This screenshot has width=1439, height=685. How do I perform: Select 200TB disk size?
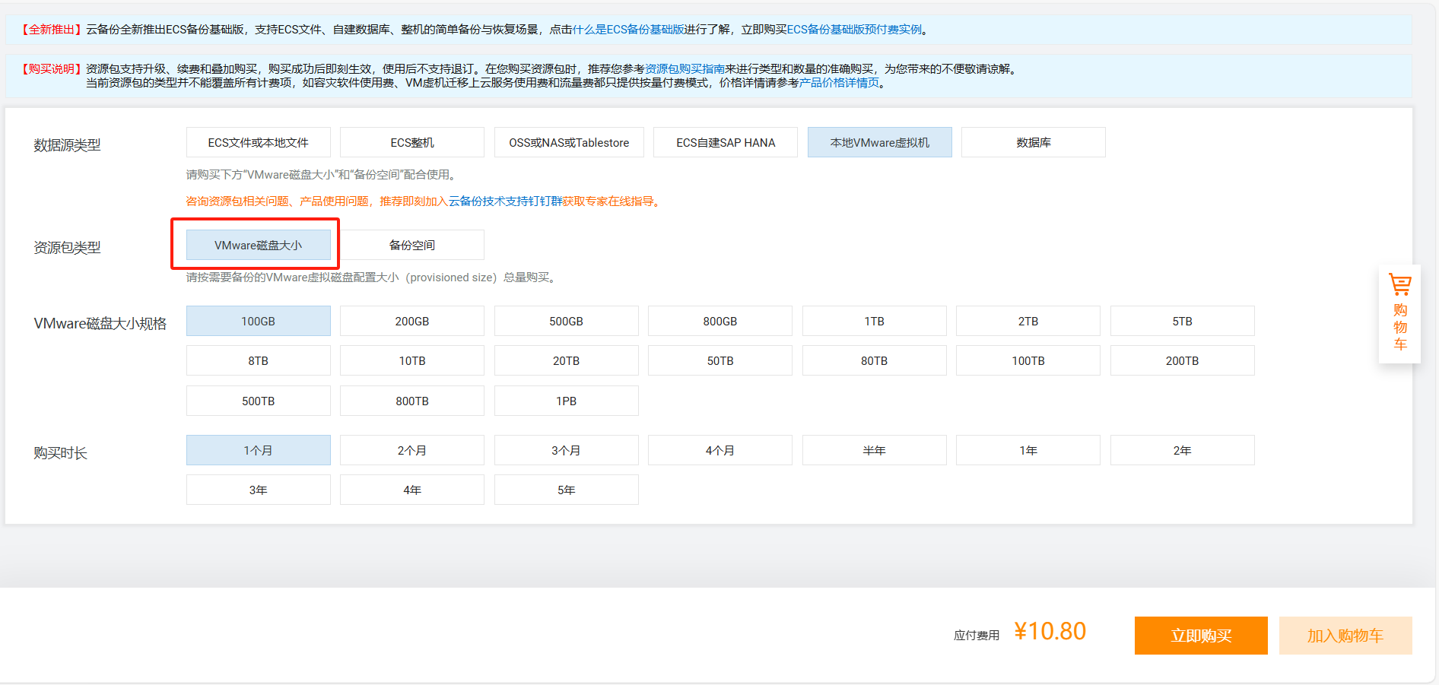[1183, 360]
